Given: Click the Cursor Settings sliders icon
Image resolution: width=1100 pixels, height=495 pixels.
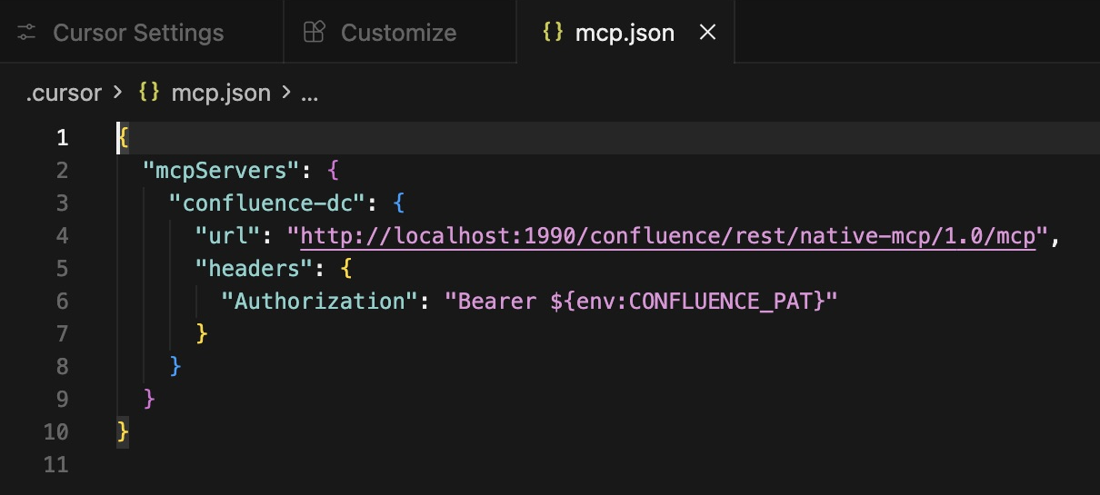Looking at the screenshot, I should point(27,33).
